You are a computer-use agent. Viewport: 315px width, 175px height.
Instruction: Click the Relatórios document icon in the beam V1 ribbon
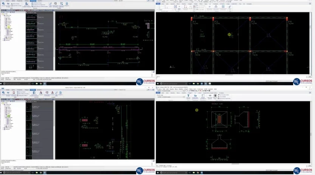pyautogui.click(x=67, y=4)
